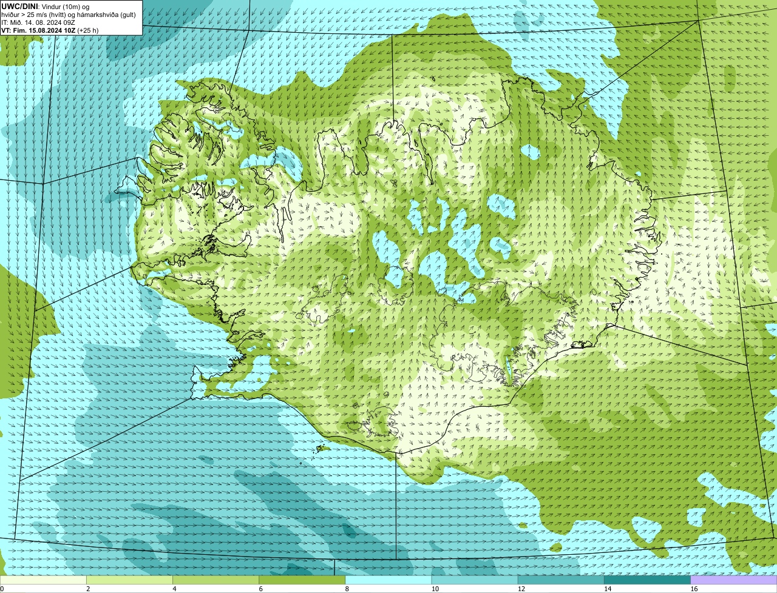Click the "IT: Mið. 14. 08. 2024 09Z" line
777x593 pixels.
38,22
